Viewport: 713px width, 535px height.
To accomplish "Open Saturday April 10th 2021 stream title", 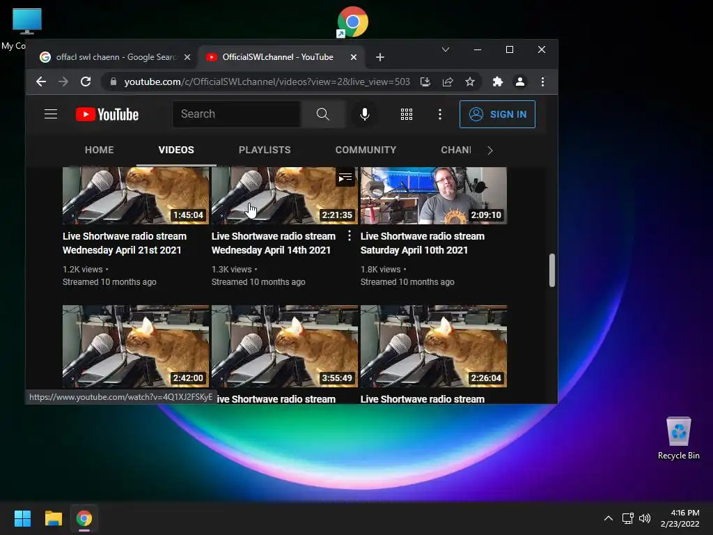I will click(x=423, y=243).
